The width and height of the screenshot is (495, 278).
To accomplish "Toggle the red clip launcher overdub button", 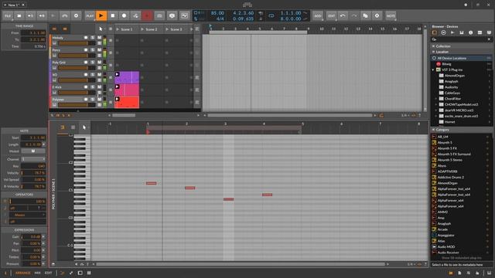I will tap(147, 15).
